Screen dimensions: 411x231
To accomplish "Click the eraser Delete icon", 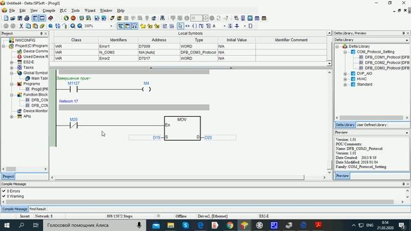I will pos(42,26).
